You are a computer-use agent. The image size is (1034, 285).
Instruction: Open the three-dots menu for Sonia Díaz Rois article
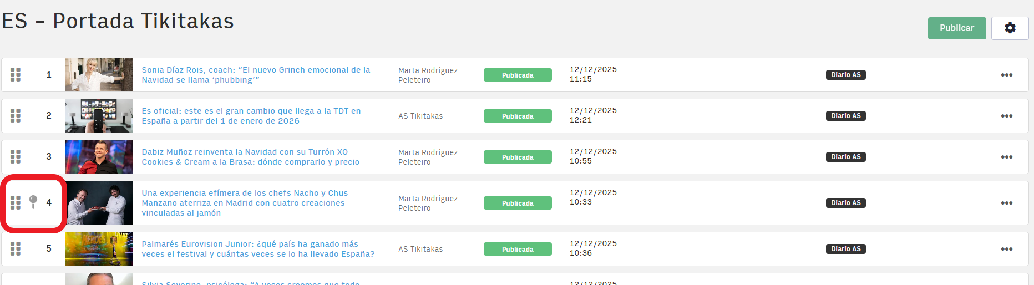1006,75
